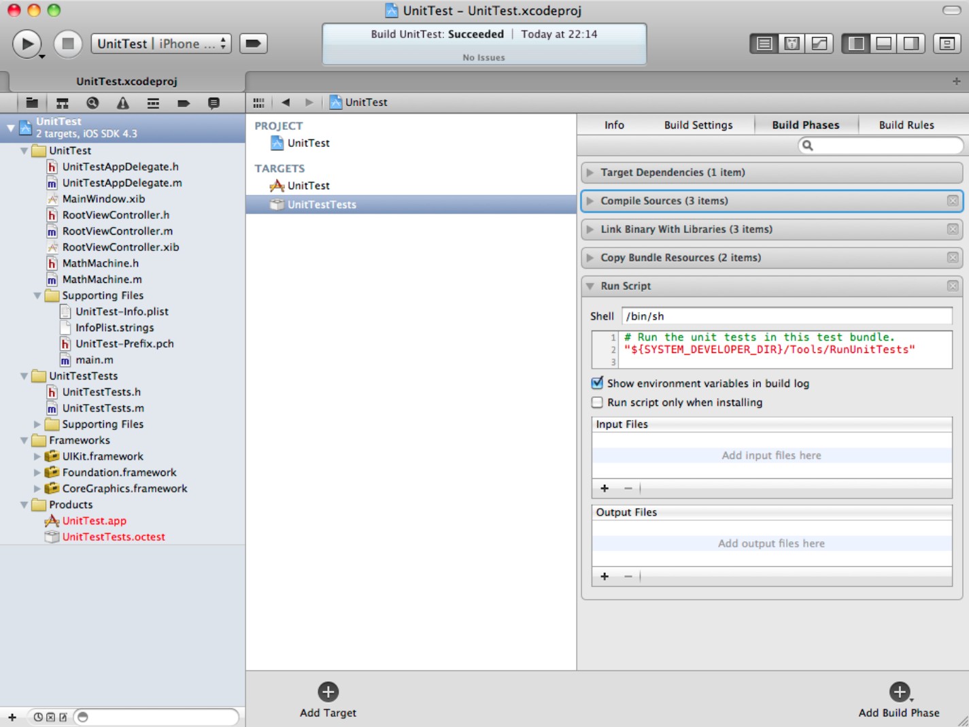Screen dimensions: 969x727
Task: Delete the Link Binary With Libraries phase
Action: (x=953, y=230)
